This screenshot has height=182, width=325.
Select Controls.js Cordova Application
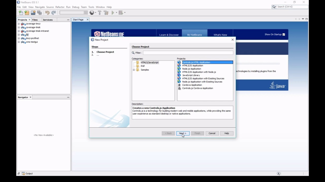198,88
